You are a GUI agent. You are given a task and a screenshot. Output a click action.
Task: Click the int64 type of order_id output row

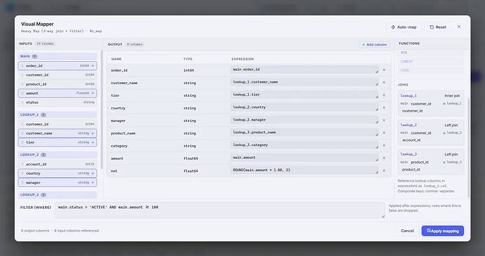click(x=188, y=70)
